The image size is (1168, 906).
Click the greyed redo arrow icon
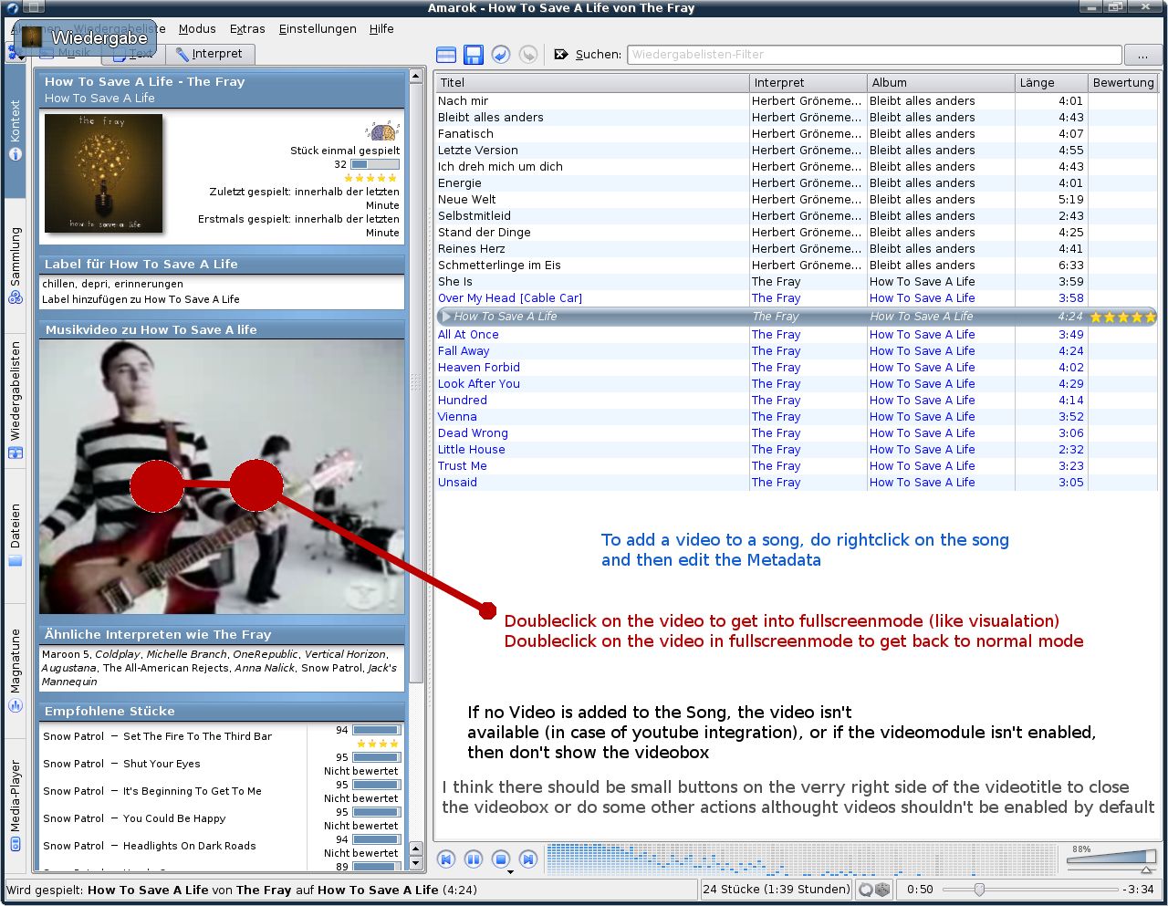point(528,55)
